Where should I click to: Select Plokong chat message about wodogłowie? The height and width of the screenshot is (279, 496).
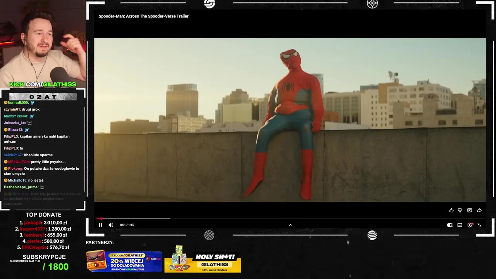coord(41,171)
